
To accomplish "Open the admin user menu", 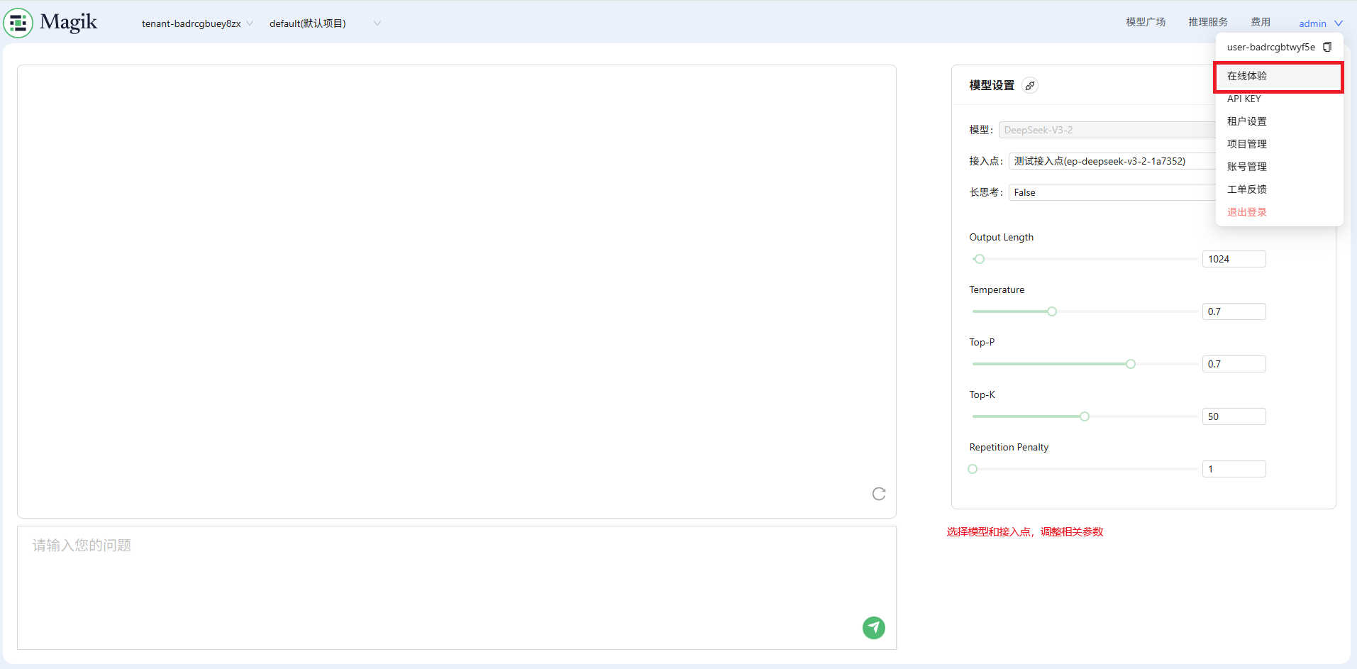I will coord(1320,23).
